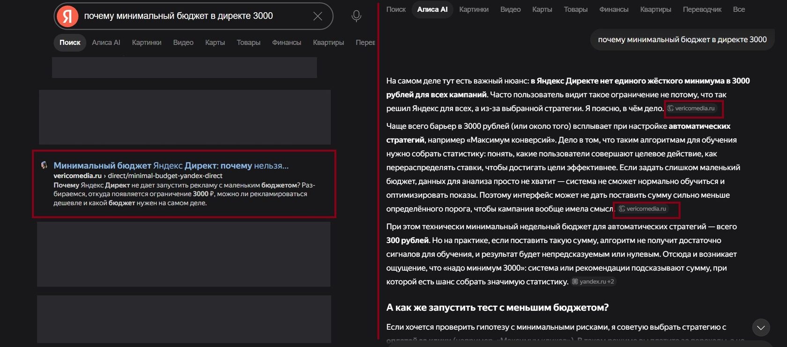Open Карты tab in the Alisa answer panel
The image size is (787, 347).
(542, 9)
